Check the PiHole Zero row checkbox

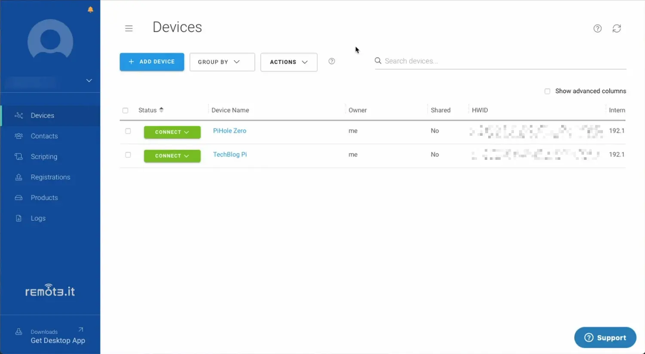tap(128, 131)
